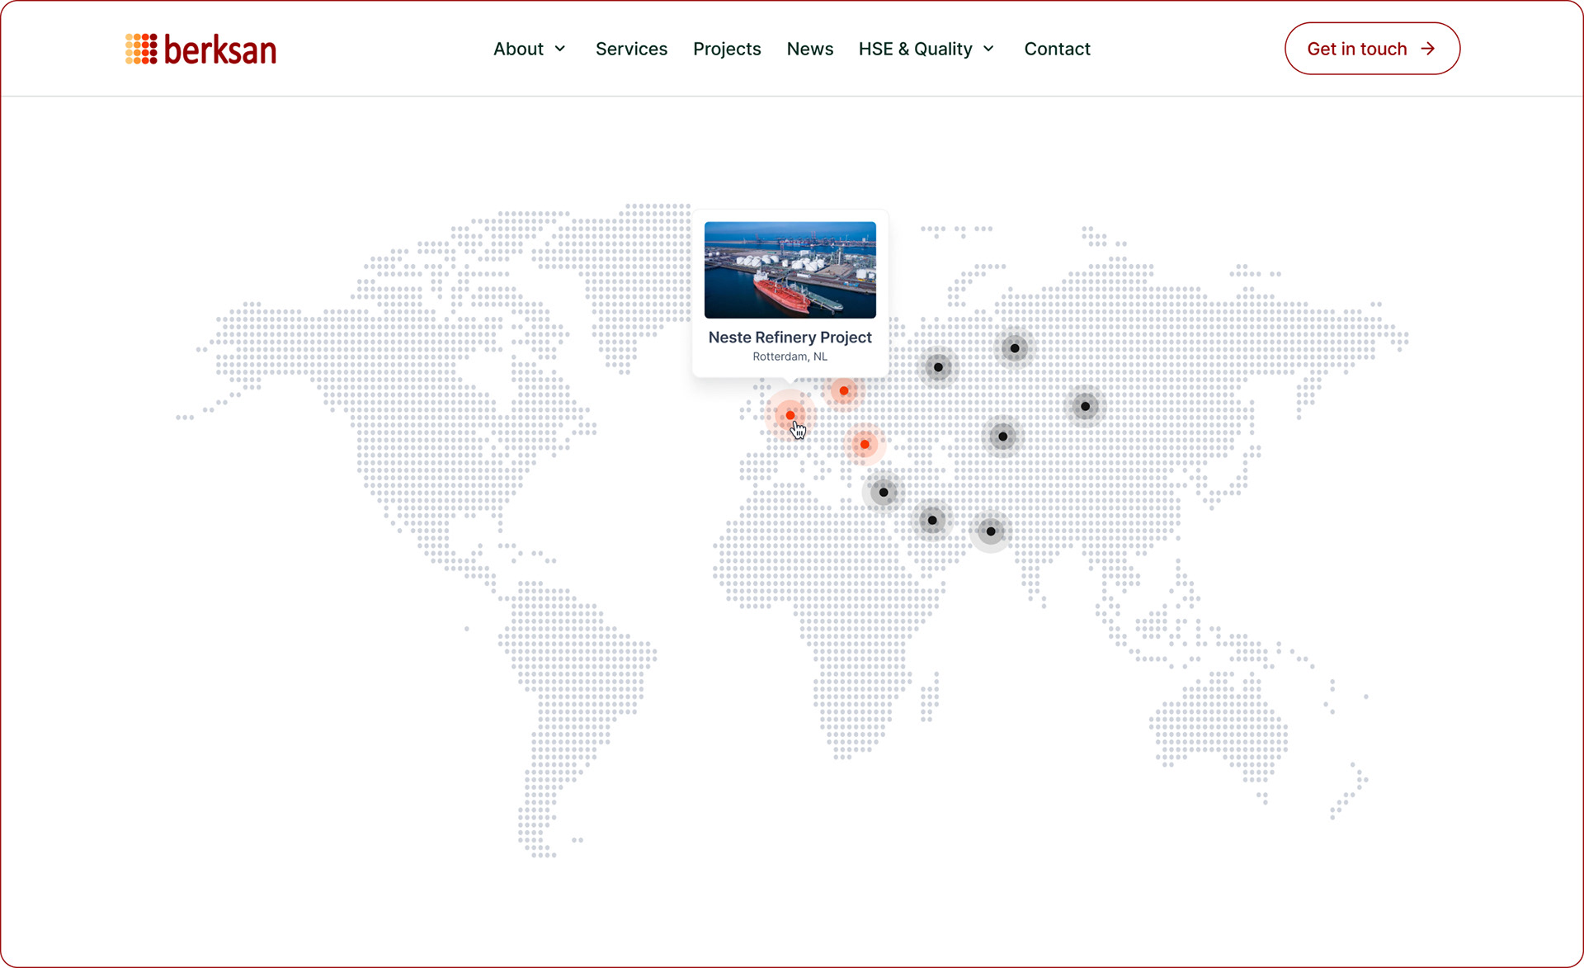Open the Projects page
Image resolution: width=1584 pixels, height=968 pixels.
(727, 49)
